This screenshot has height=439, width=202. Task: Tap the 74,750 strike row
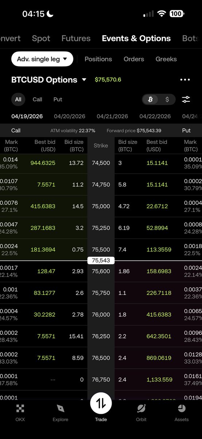pos(101,184)
